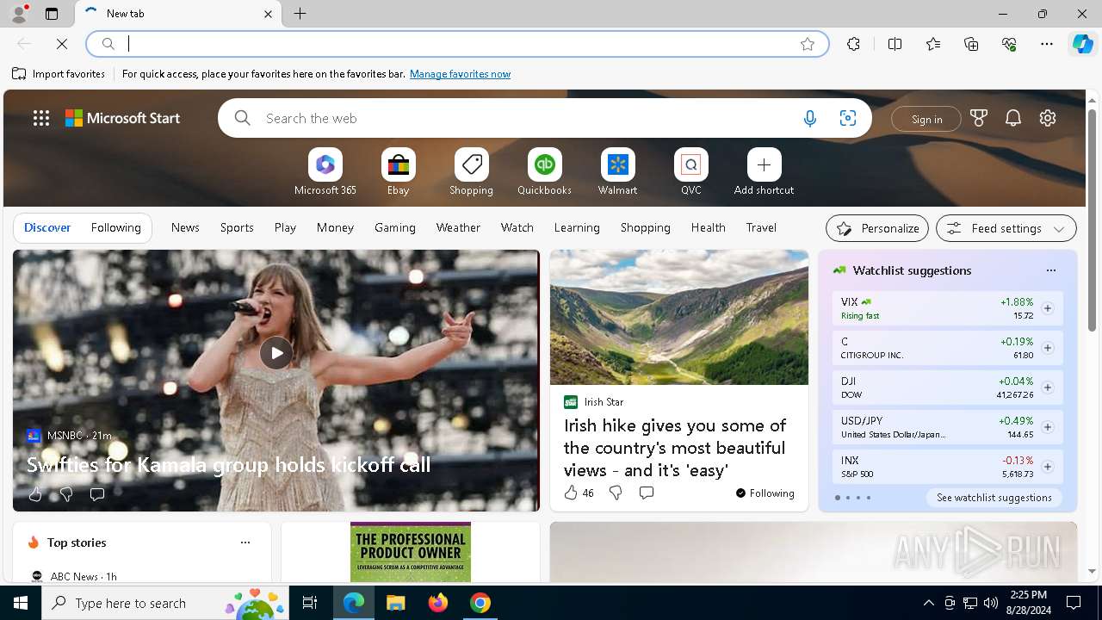Open visual search camera icon
Viewport: 1102px width, 620px height.
coord(848,118)
